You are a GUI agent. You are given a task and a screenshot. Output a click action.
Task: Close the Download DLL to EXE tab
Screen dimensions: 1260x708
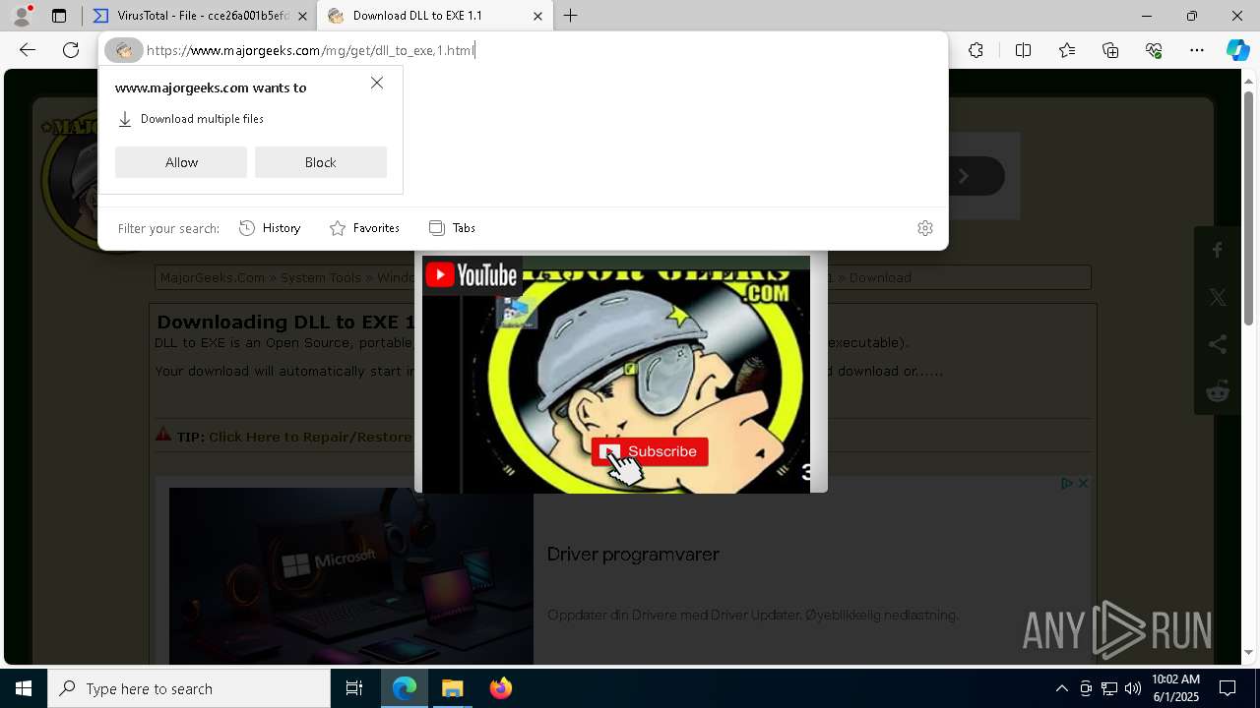(x=537, y=16)
